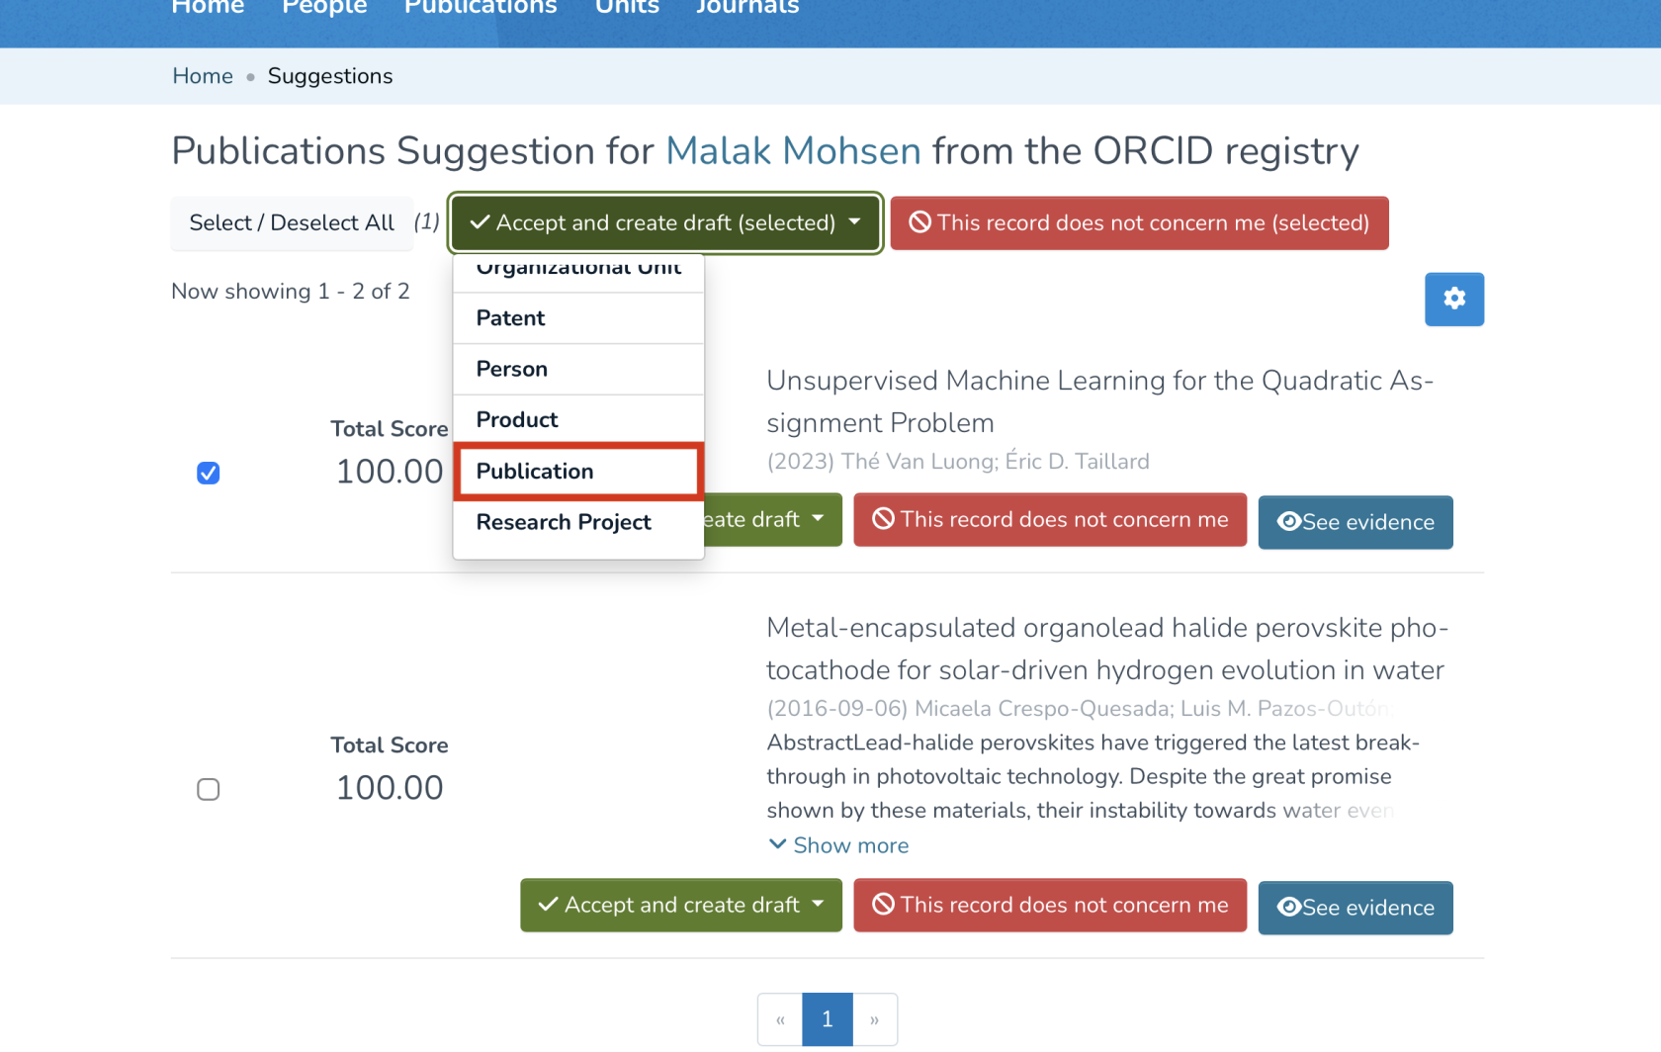
Task: Click checkmark icon on second Accept draft button
Action: pos(548,905)
